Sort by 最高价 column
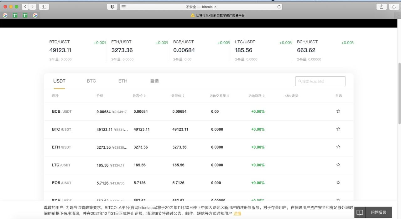 pos(139,96)
